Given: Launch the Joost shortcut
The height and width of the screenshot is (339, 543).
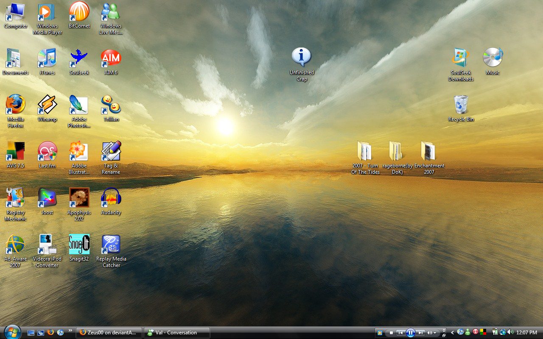Looking at the screenshot, I should click(47, 202).
